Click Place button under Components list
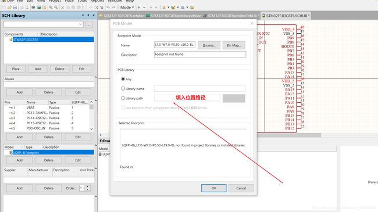Viewport: 378px width, 212px height. coord(16,69)
